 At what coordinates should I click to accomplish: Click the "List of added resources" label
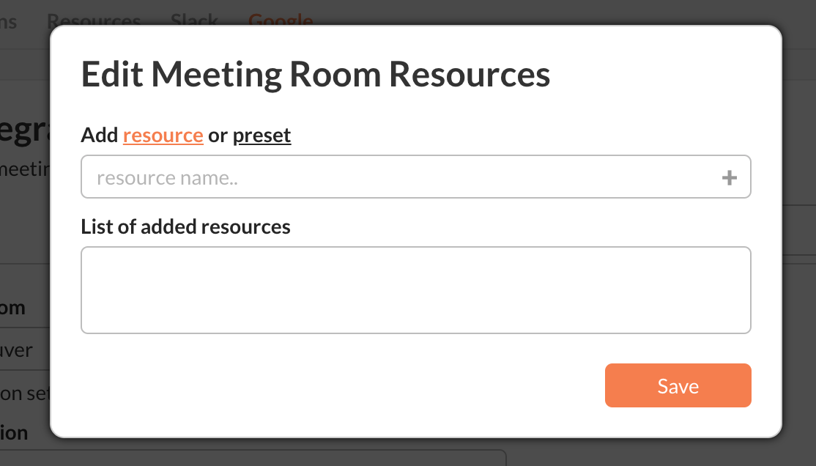(185, 227)
